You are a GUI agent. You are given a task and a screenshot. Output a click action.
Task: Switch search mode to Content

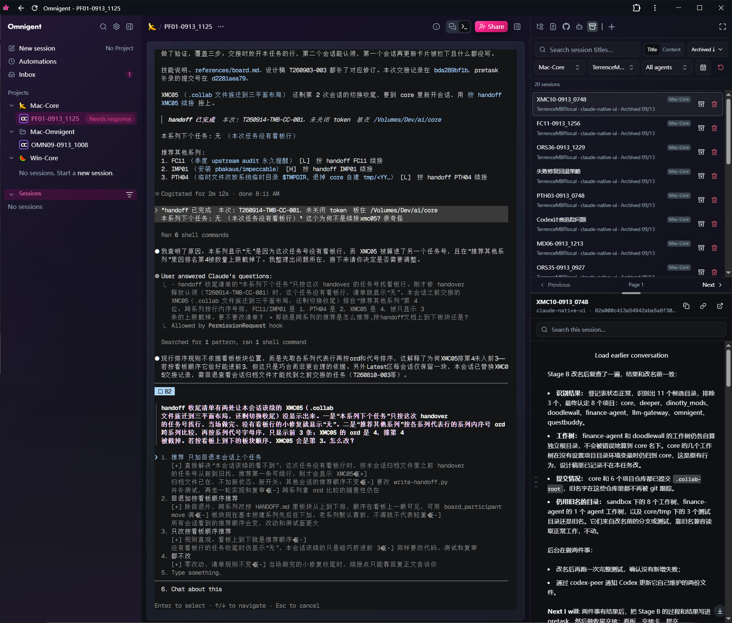[671, 50]
